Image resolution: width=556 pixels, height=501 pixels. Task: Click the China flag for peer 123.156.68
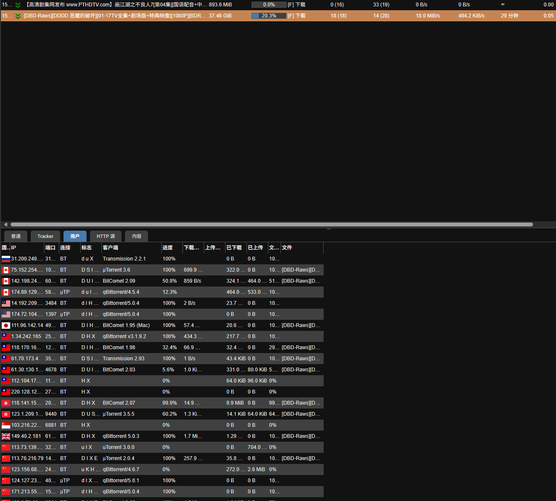6,469
